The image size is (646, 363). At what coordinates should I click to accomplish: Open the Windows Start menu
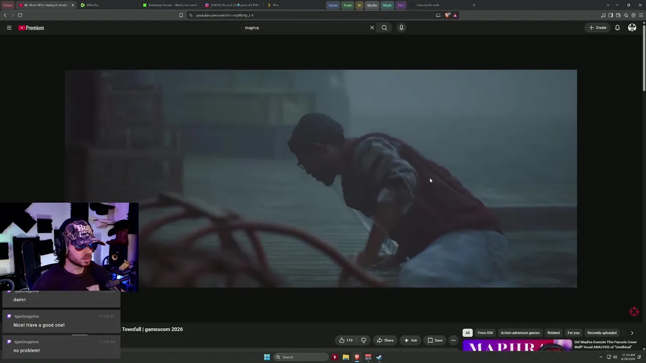tap(267, 357)
